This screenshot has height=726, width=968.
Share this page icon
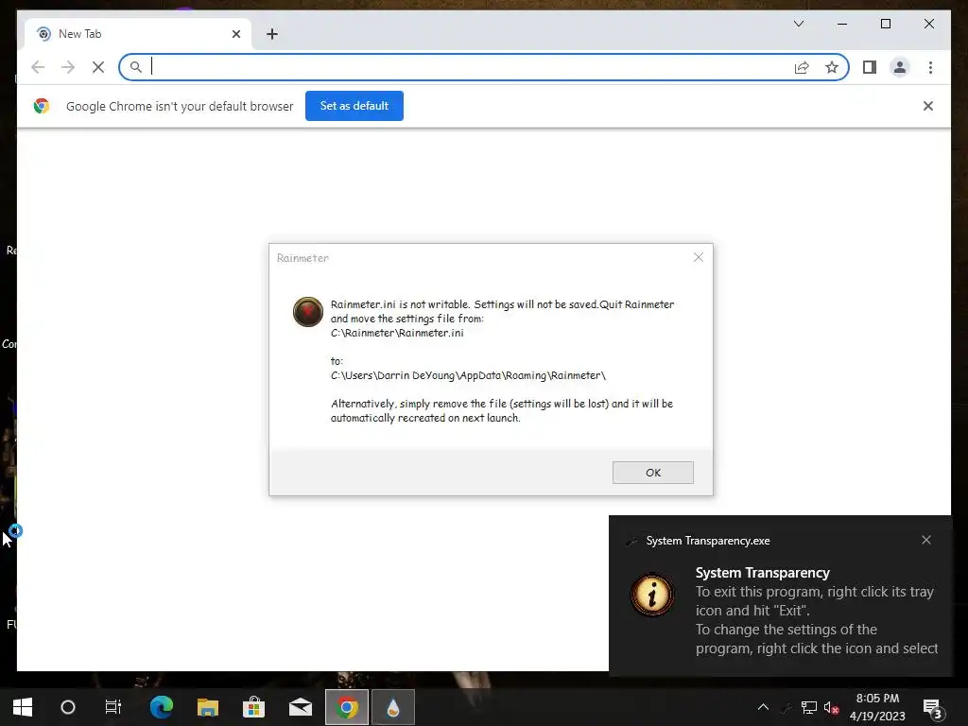(x=802, y=67)
